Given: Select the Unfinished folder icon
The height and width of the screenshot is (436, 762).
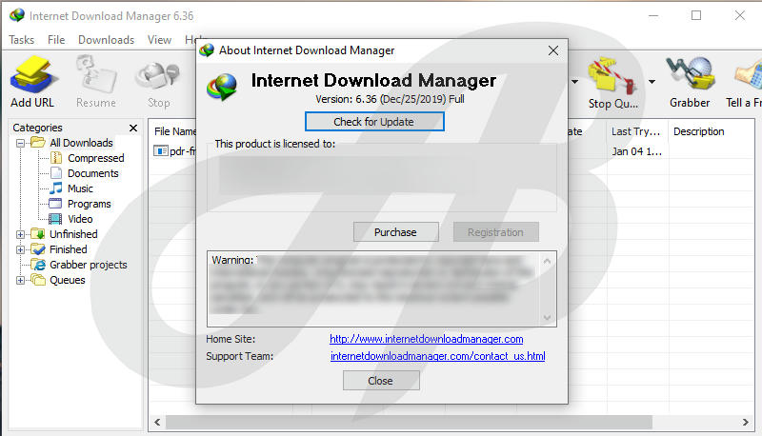Looking at the screenshot, I should [x=38, y=234].
